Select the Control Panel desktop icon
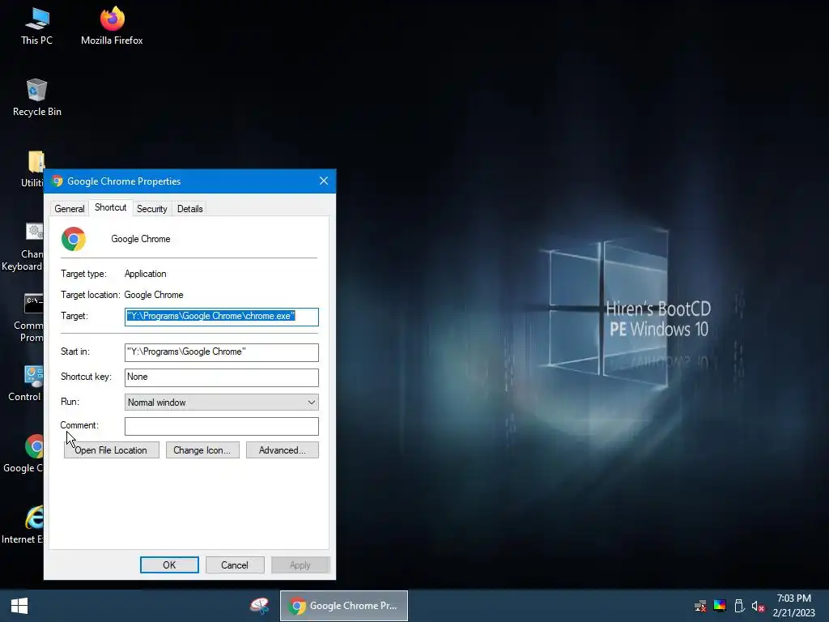Viewport: 829px width, 622px height. [27, 383]
